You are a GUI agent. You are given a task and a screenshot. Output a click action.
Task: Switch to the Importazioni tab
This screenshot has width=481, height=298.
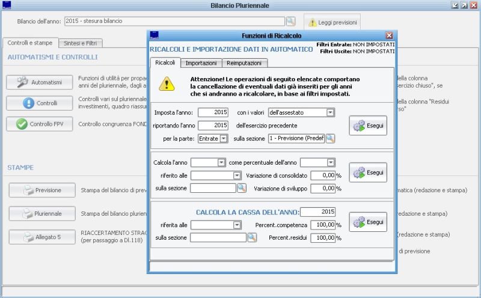point(201,62)
